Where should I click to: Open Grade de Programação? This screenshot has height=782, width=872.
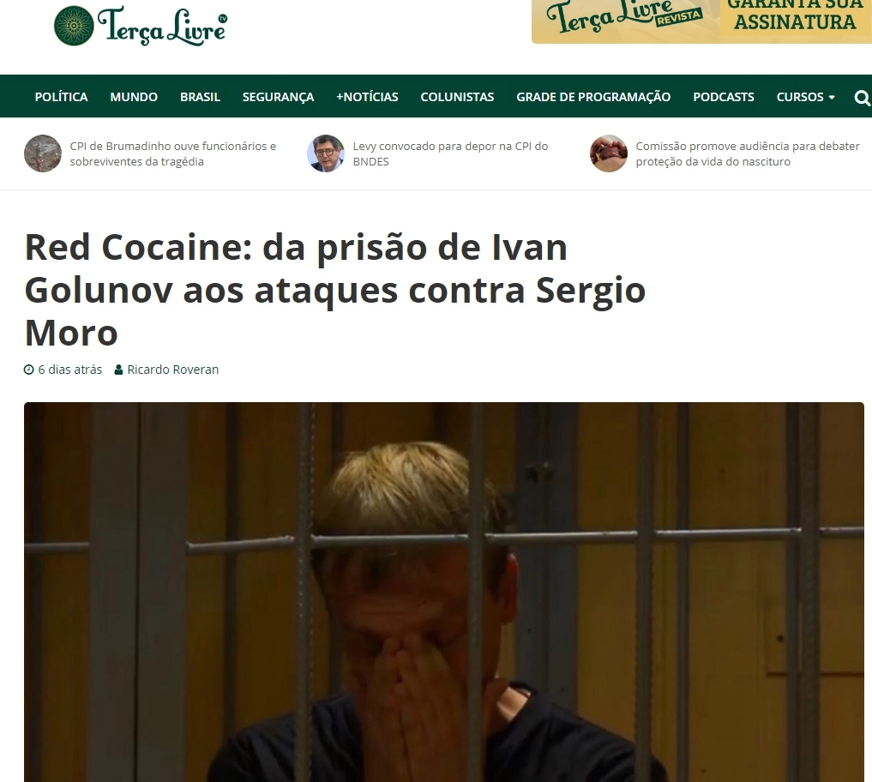(593, 97)
